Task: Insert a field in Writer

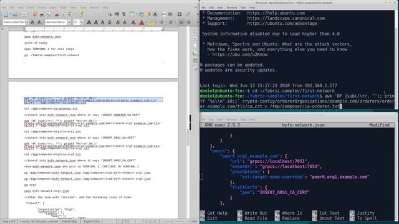Action: coord(170,14)
